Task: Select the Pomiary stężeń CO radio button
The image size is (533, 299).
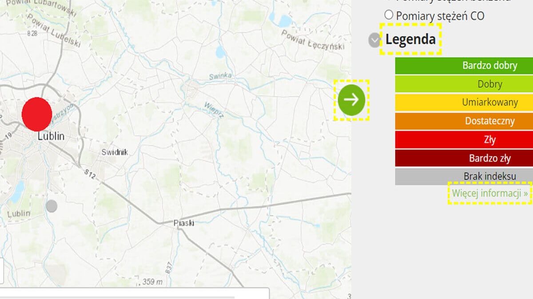Action: [x=389, y=15]
